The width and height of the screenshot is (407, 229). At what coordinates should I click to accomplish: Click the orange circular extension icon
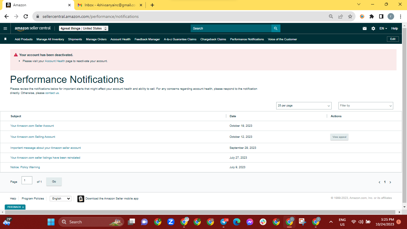pos(362,16)
